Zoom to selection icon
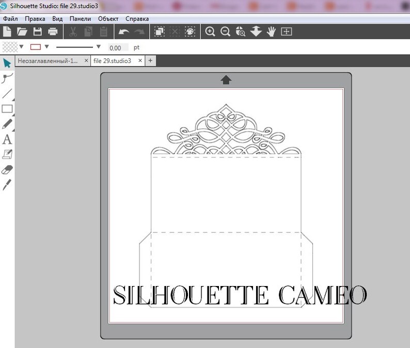 (241, 31)
